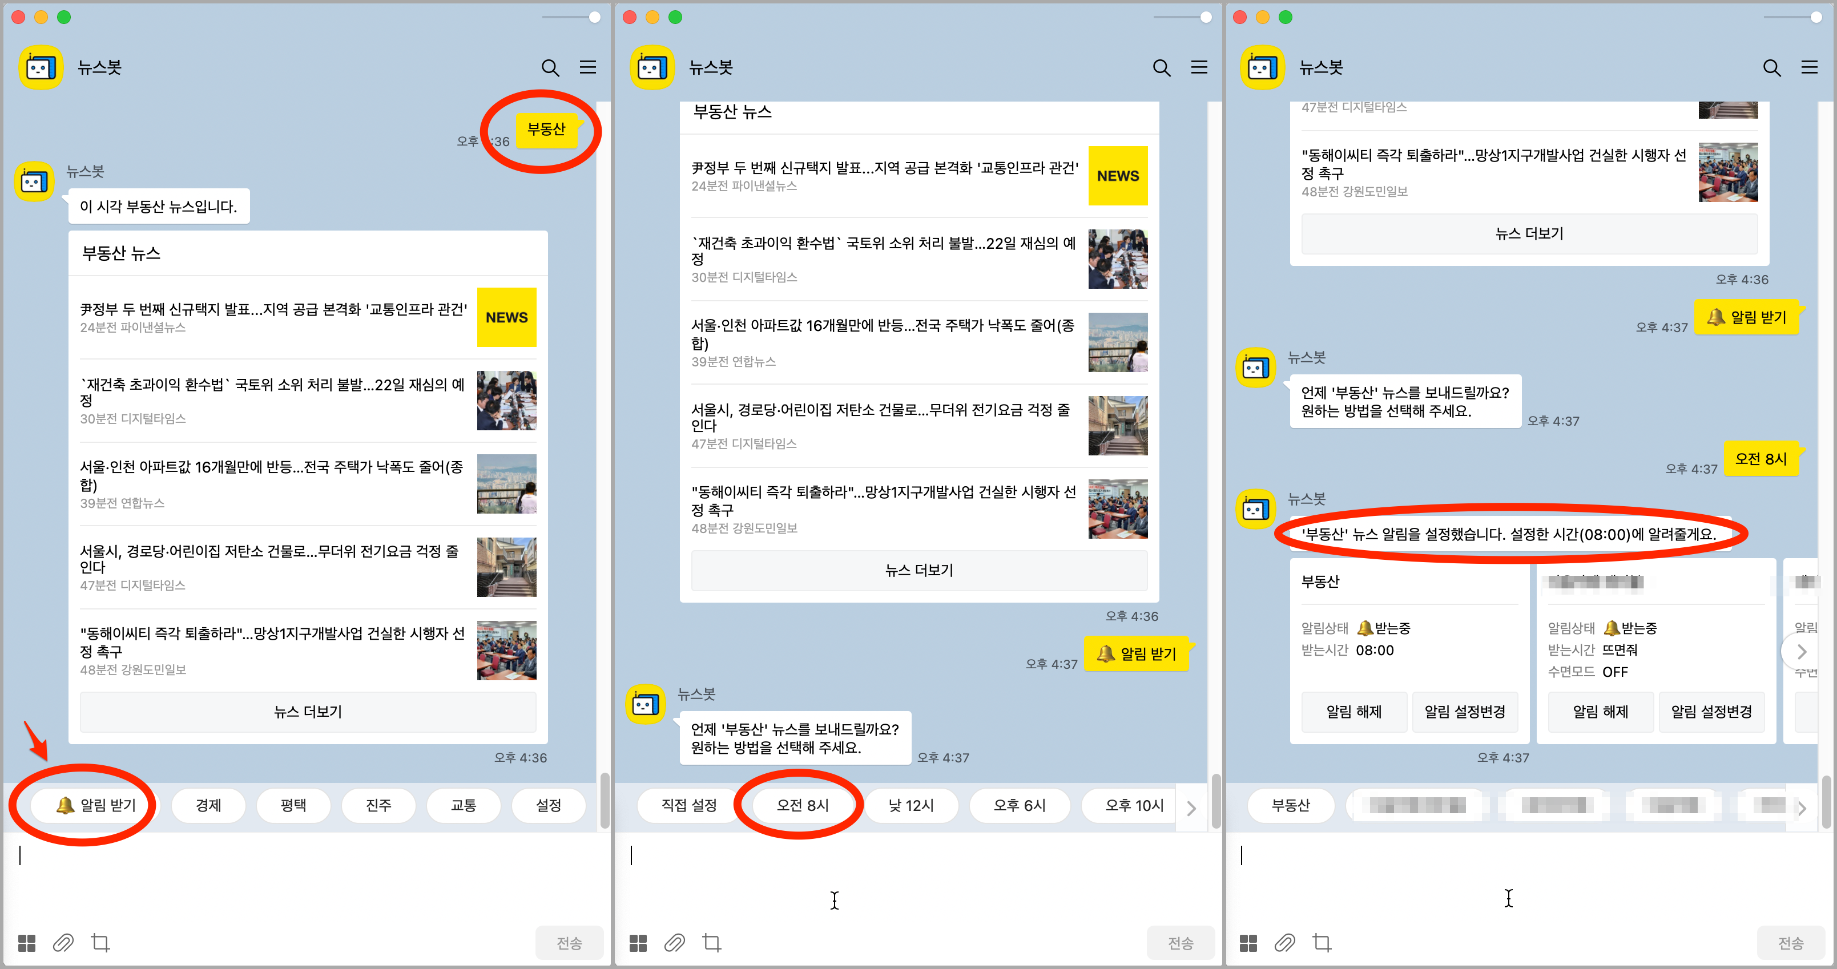Click the search icon in the rightmost window

coord(1772,68)
